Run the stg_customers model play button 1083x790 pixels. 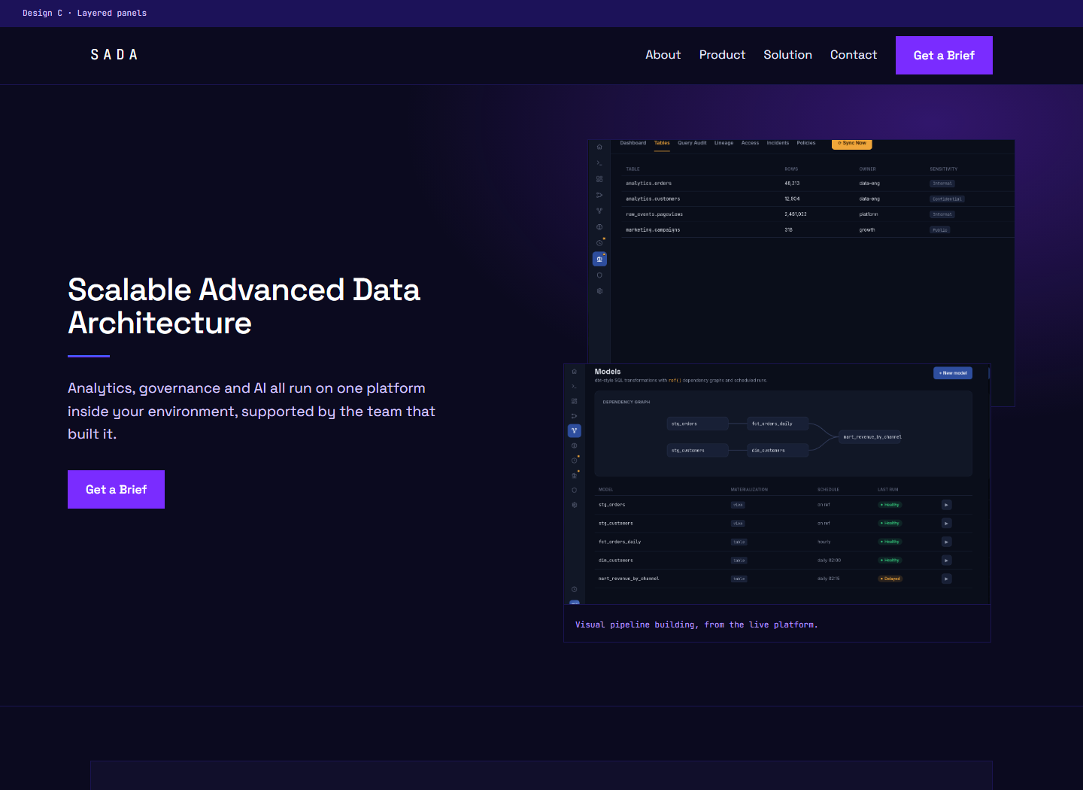coord(947,523)
